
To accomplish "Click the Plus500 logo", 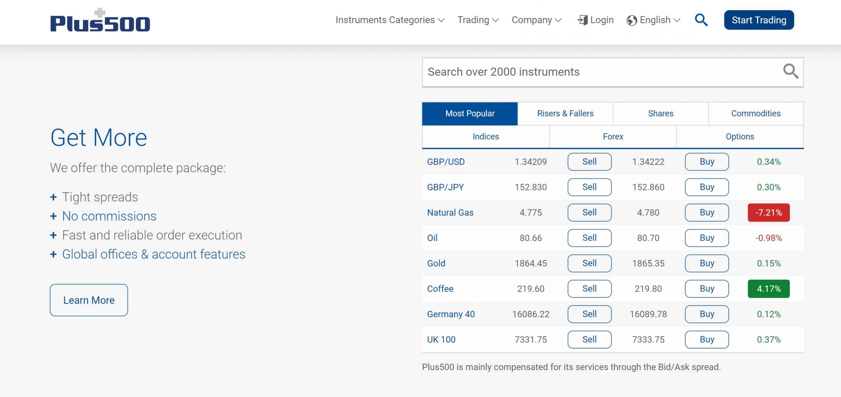I will (100, 20).
